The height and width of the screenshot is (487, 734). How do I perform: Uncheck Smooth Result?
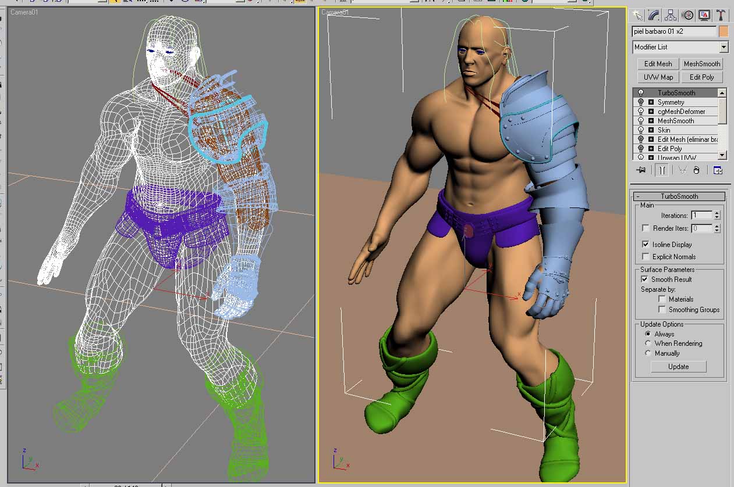[x=644, y=279]
